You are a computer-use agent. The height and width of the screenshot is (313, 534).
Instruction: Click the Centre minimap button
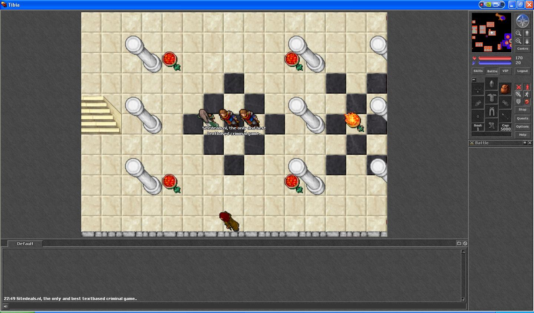pyautogui.click(x=523, y=49)
